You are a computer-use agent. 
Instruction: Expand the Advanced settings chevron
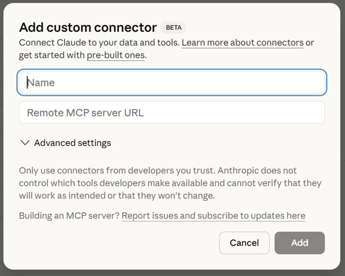click(25, 143)
